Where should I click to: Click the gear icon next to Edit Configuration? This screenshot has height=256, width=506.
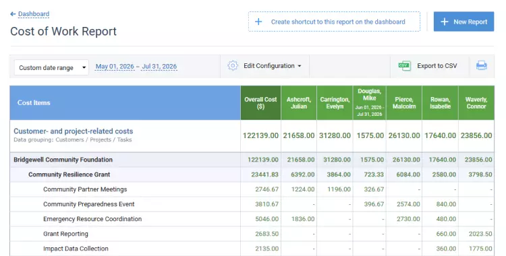[233, 66]
